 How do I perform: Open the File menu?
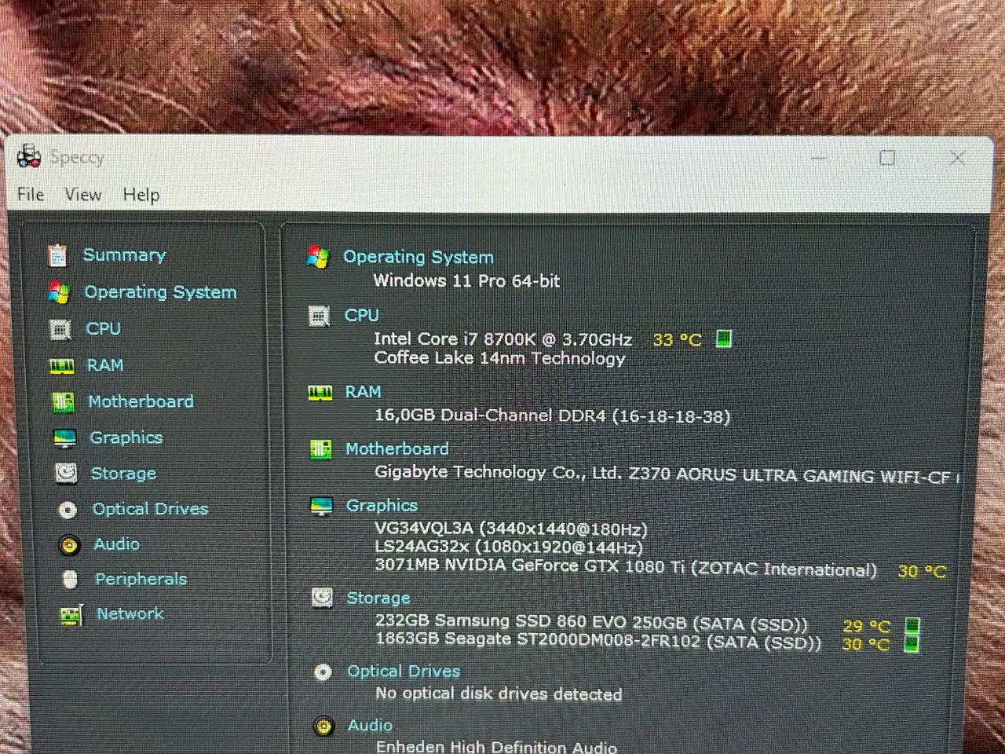coord(31,194)
